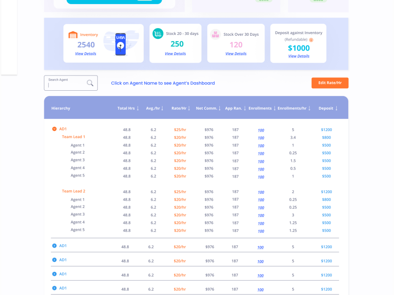The image size is (394, 295).
Task: Click the teal Stock 20 - 30 days icon
Action: tap(158, 34)
